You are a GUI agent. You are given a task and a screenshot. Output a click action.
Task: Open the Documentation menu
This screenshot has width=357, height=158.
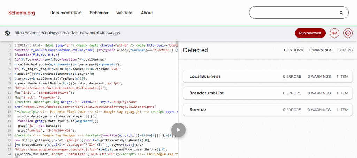pos(66,13)
